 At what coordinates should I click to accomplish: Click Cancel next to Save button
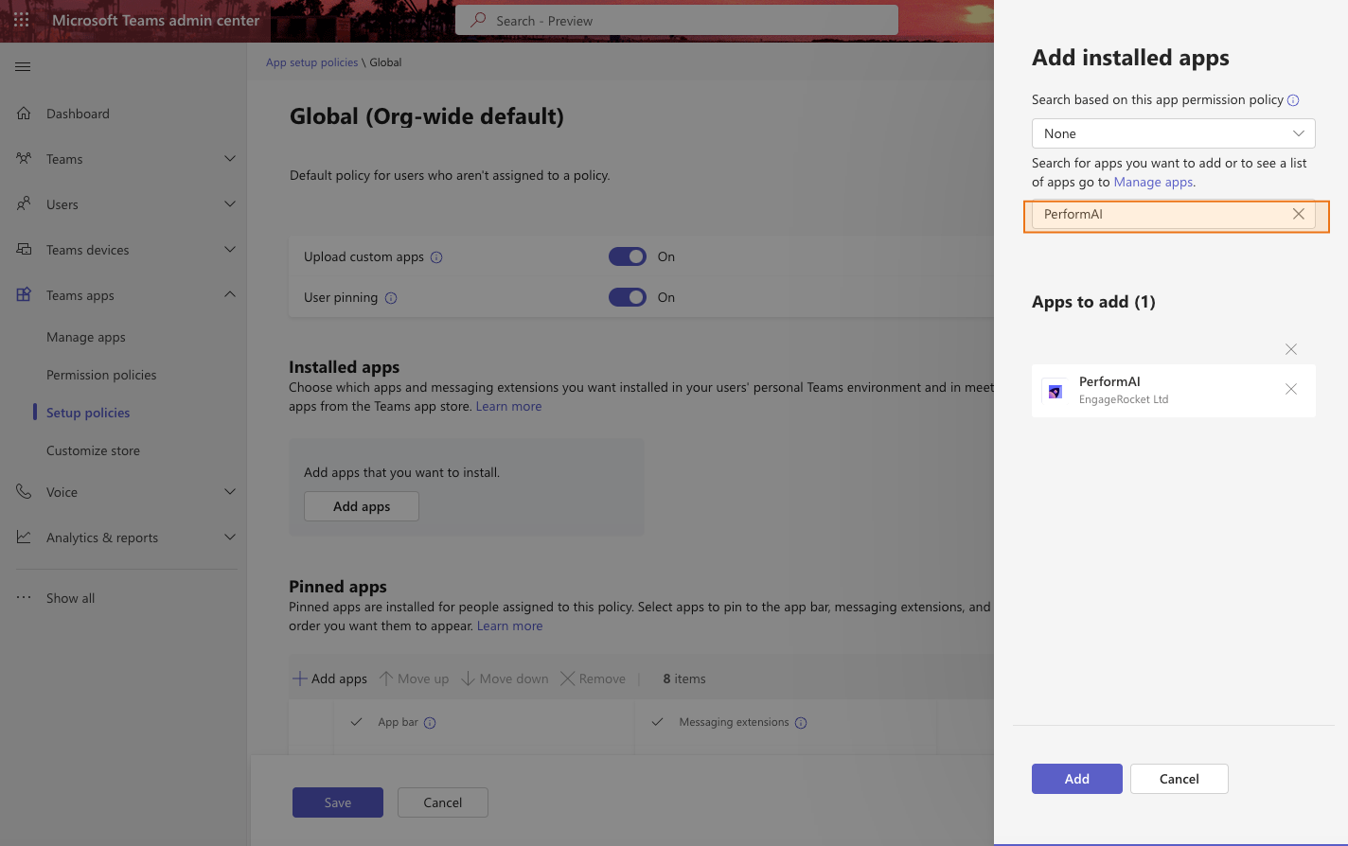coord(443,802)
